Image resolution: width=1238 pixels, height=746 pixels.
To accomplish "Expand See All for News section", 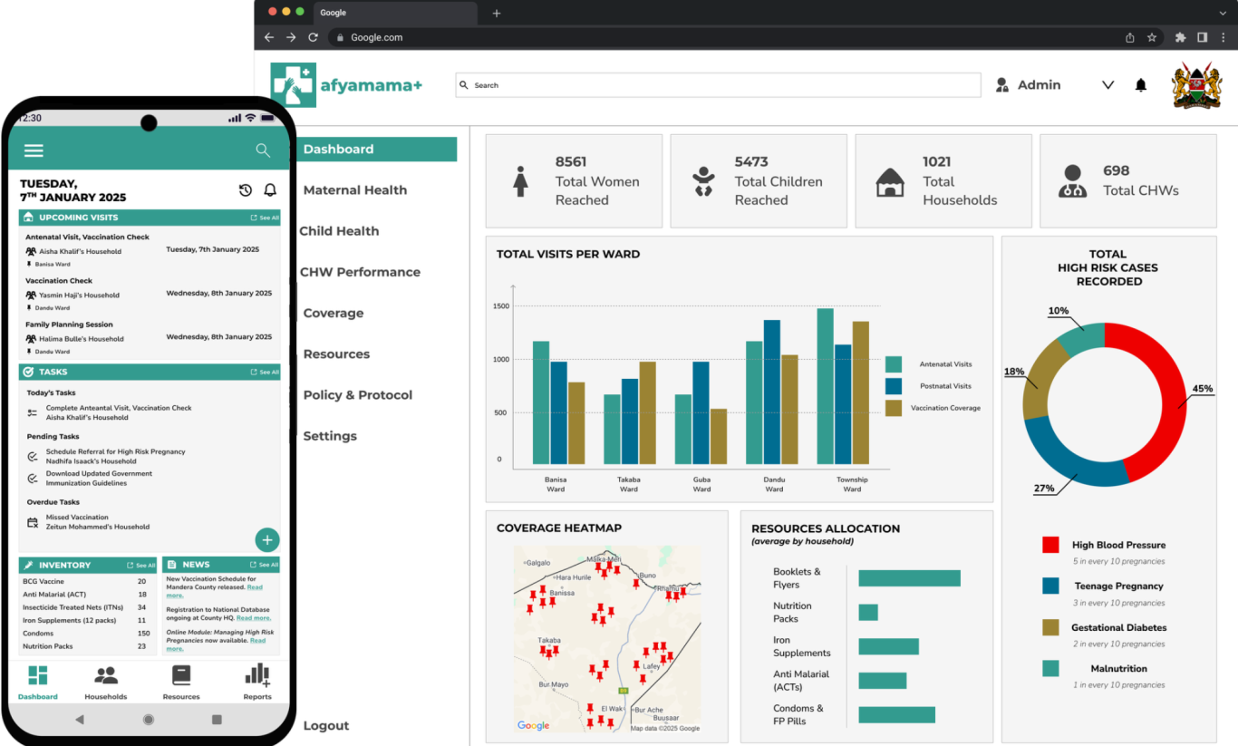I will 264,565.
